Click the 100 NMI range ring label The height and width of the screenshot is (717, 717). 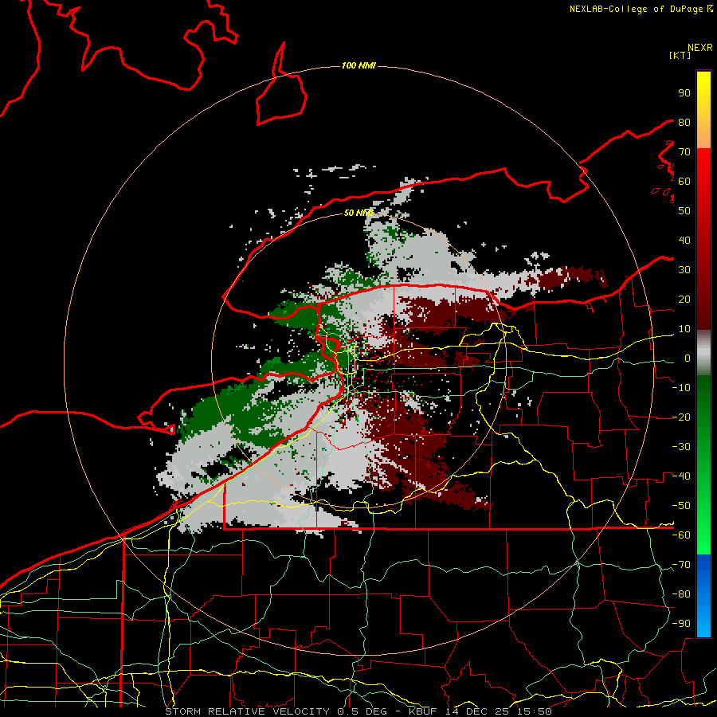click(358, 65)
